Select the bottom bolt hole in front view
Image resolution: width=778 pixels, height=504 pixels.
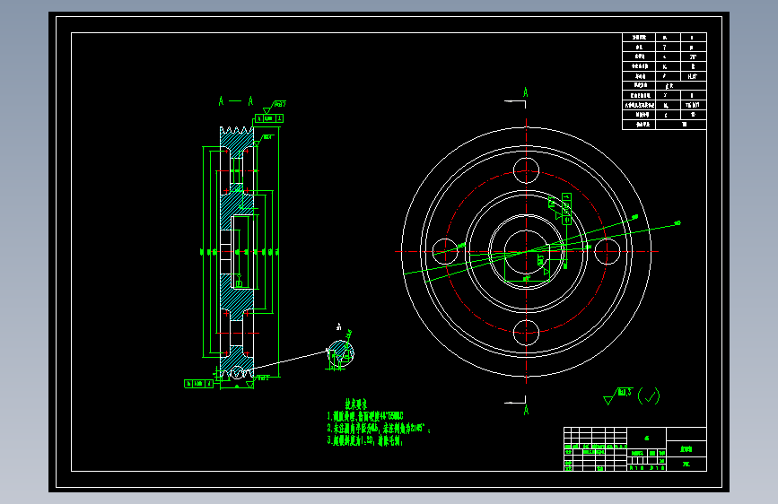526,333
